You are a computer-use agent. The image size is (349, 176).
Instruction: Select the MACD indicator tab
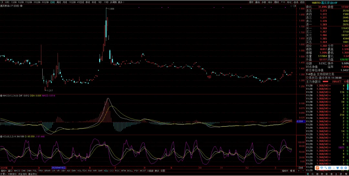17,171
